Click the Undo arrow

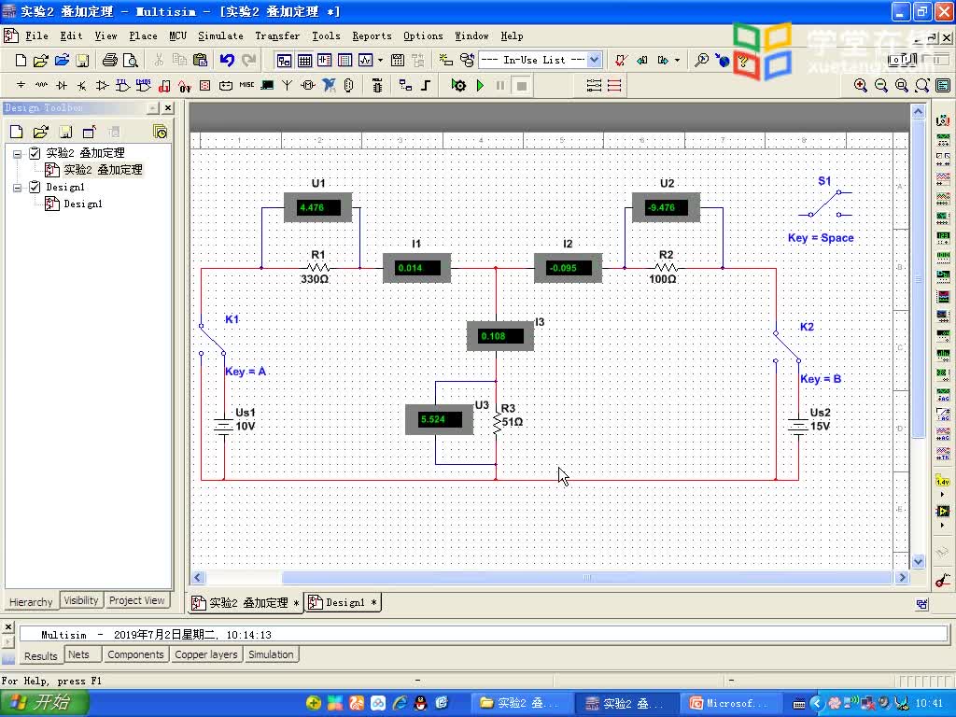coord(227,60)
